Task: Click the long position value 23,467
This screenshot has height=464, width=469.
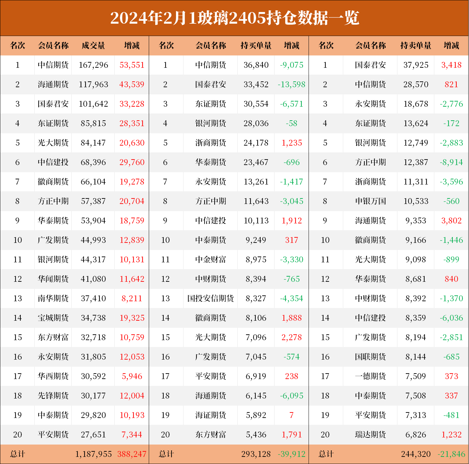Action: (x=256, y=162)
